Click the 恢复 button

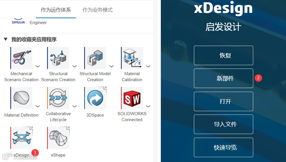[224, 55]
